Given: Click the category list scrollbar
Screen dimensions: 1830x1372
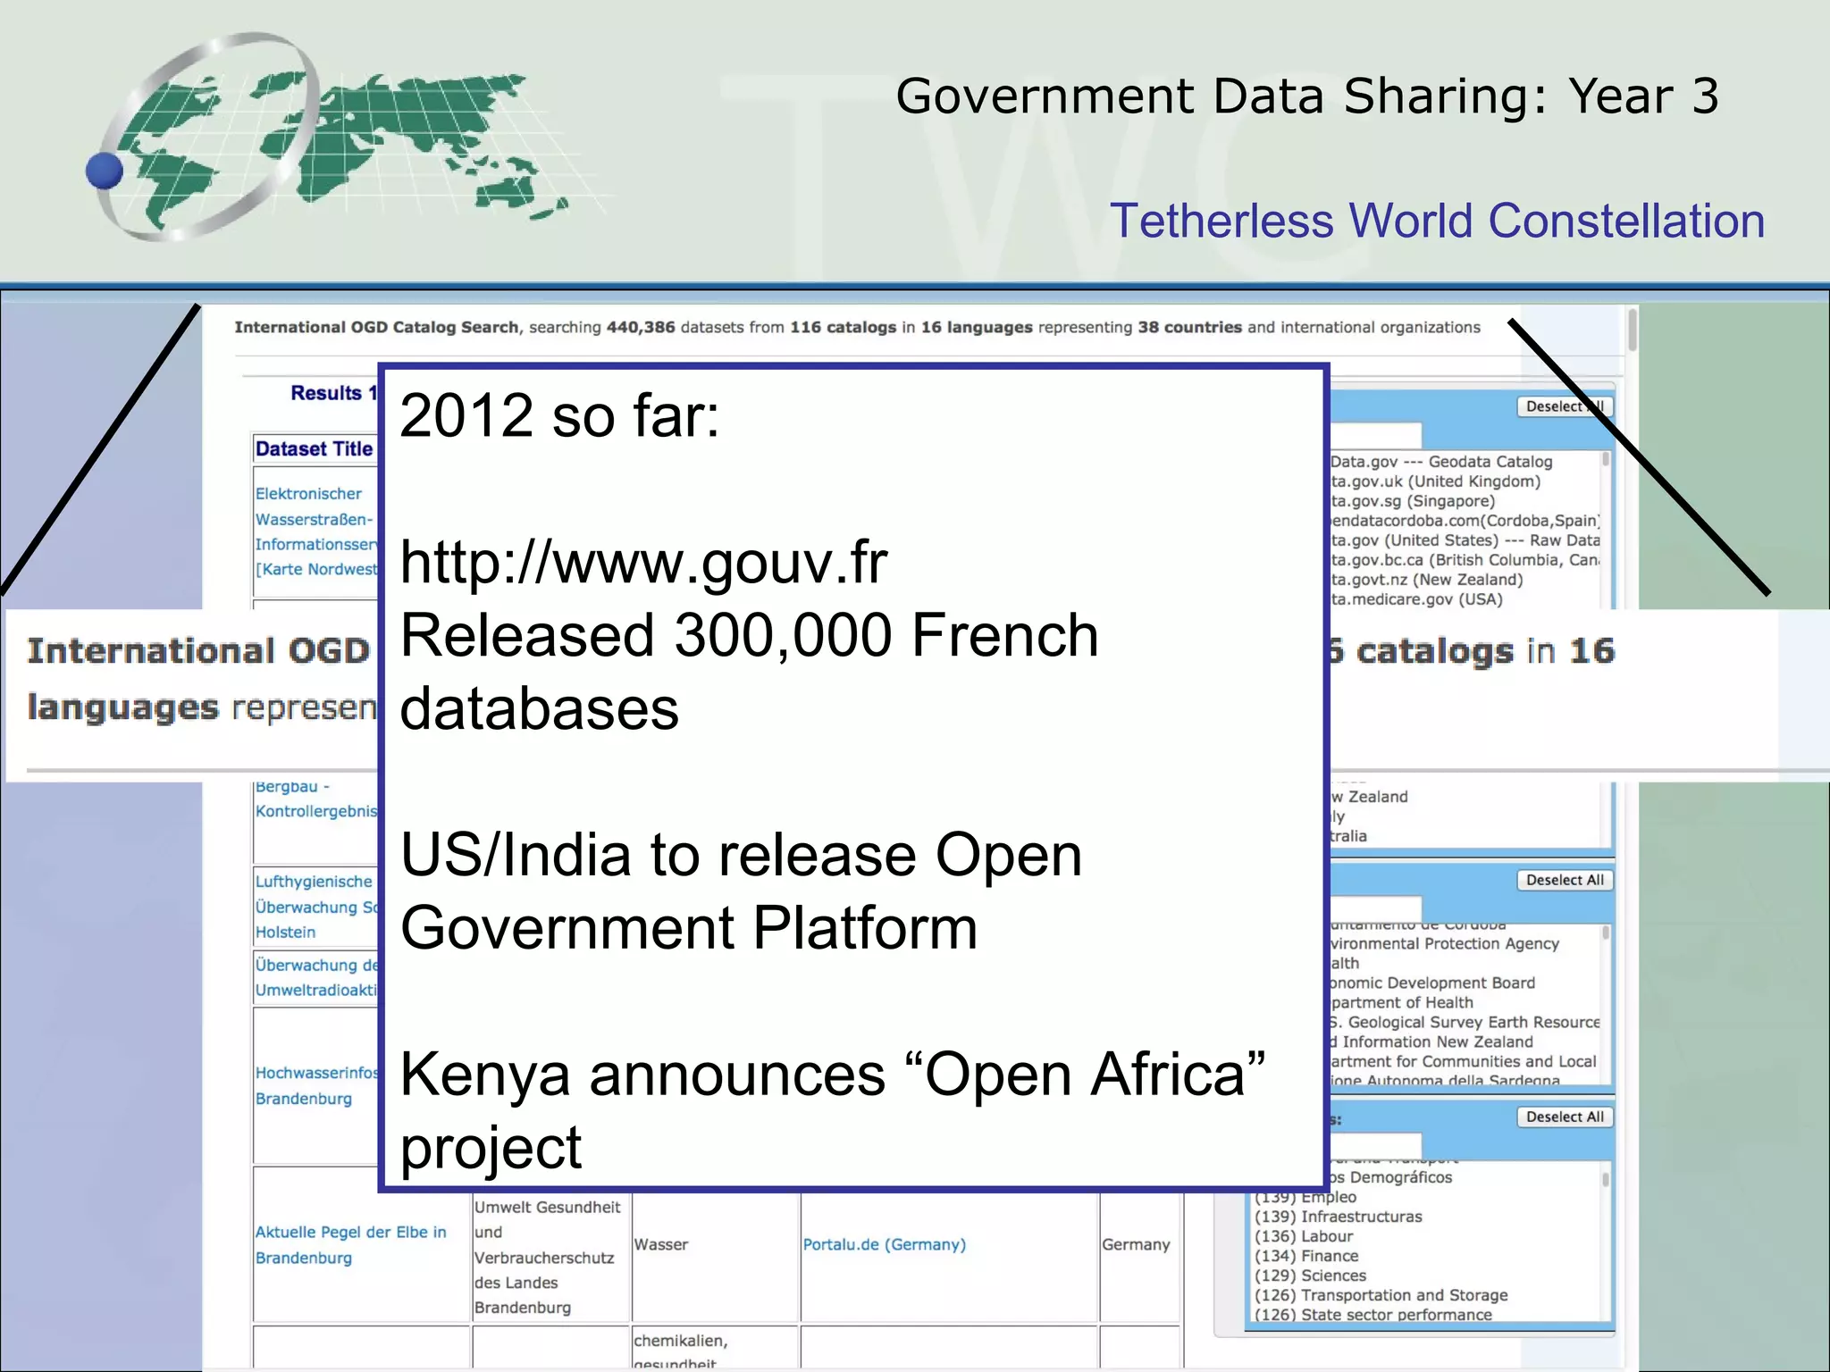Looking at the screenshot, I should point(1606,1179).
